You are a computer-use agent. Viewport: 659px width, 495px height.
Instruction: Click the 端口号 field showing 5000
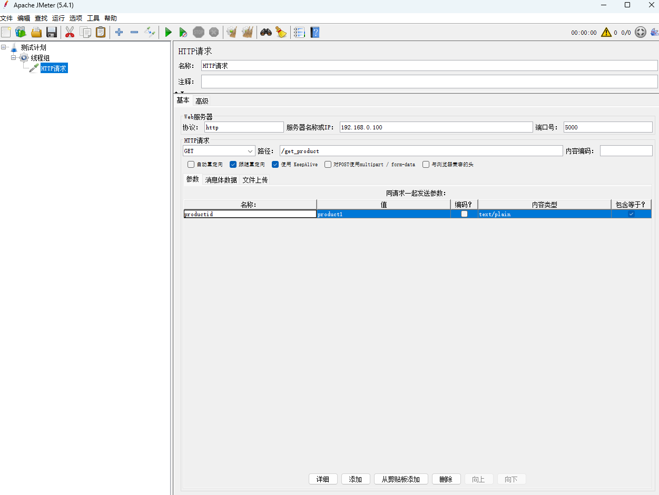point(608,127)
